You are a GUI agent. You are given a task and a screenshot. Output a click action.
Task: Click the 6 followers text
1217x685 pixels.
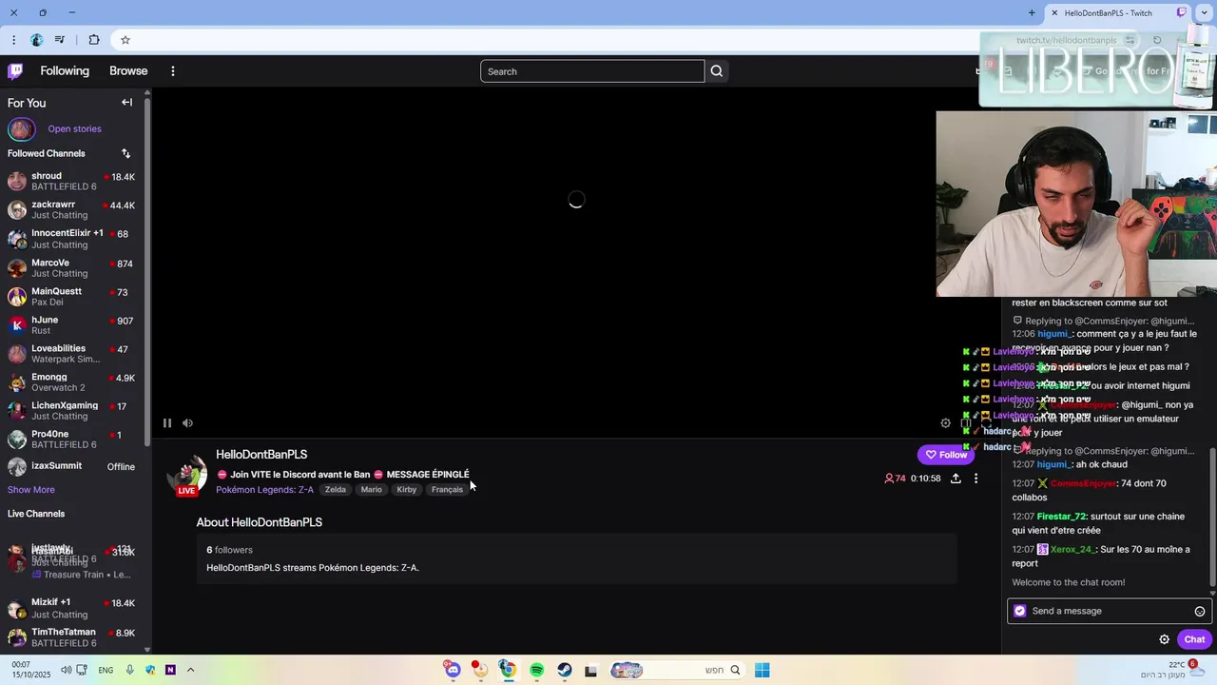(229, 550)
